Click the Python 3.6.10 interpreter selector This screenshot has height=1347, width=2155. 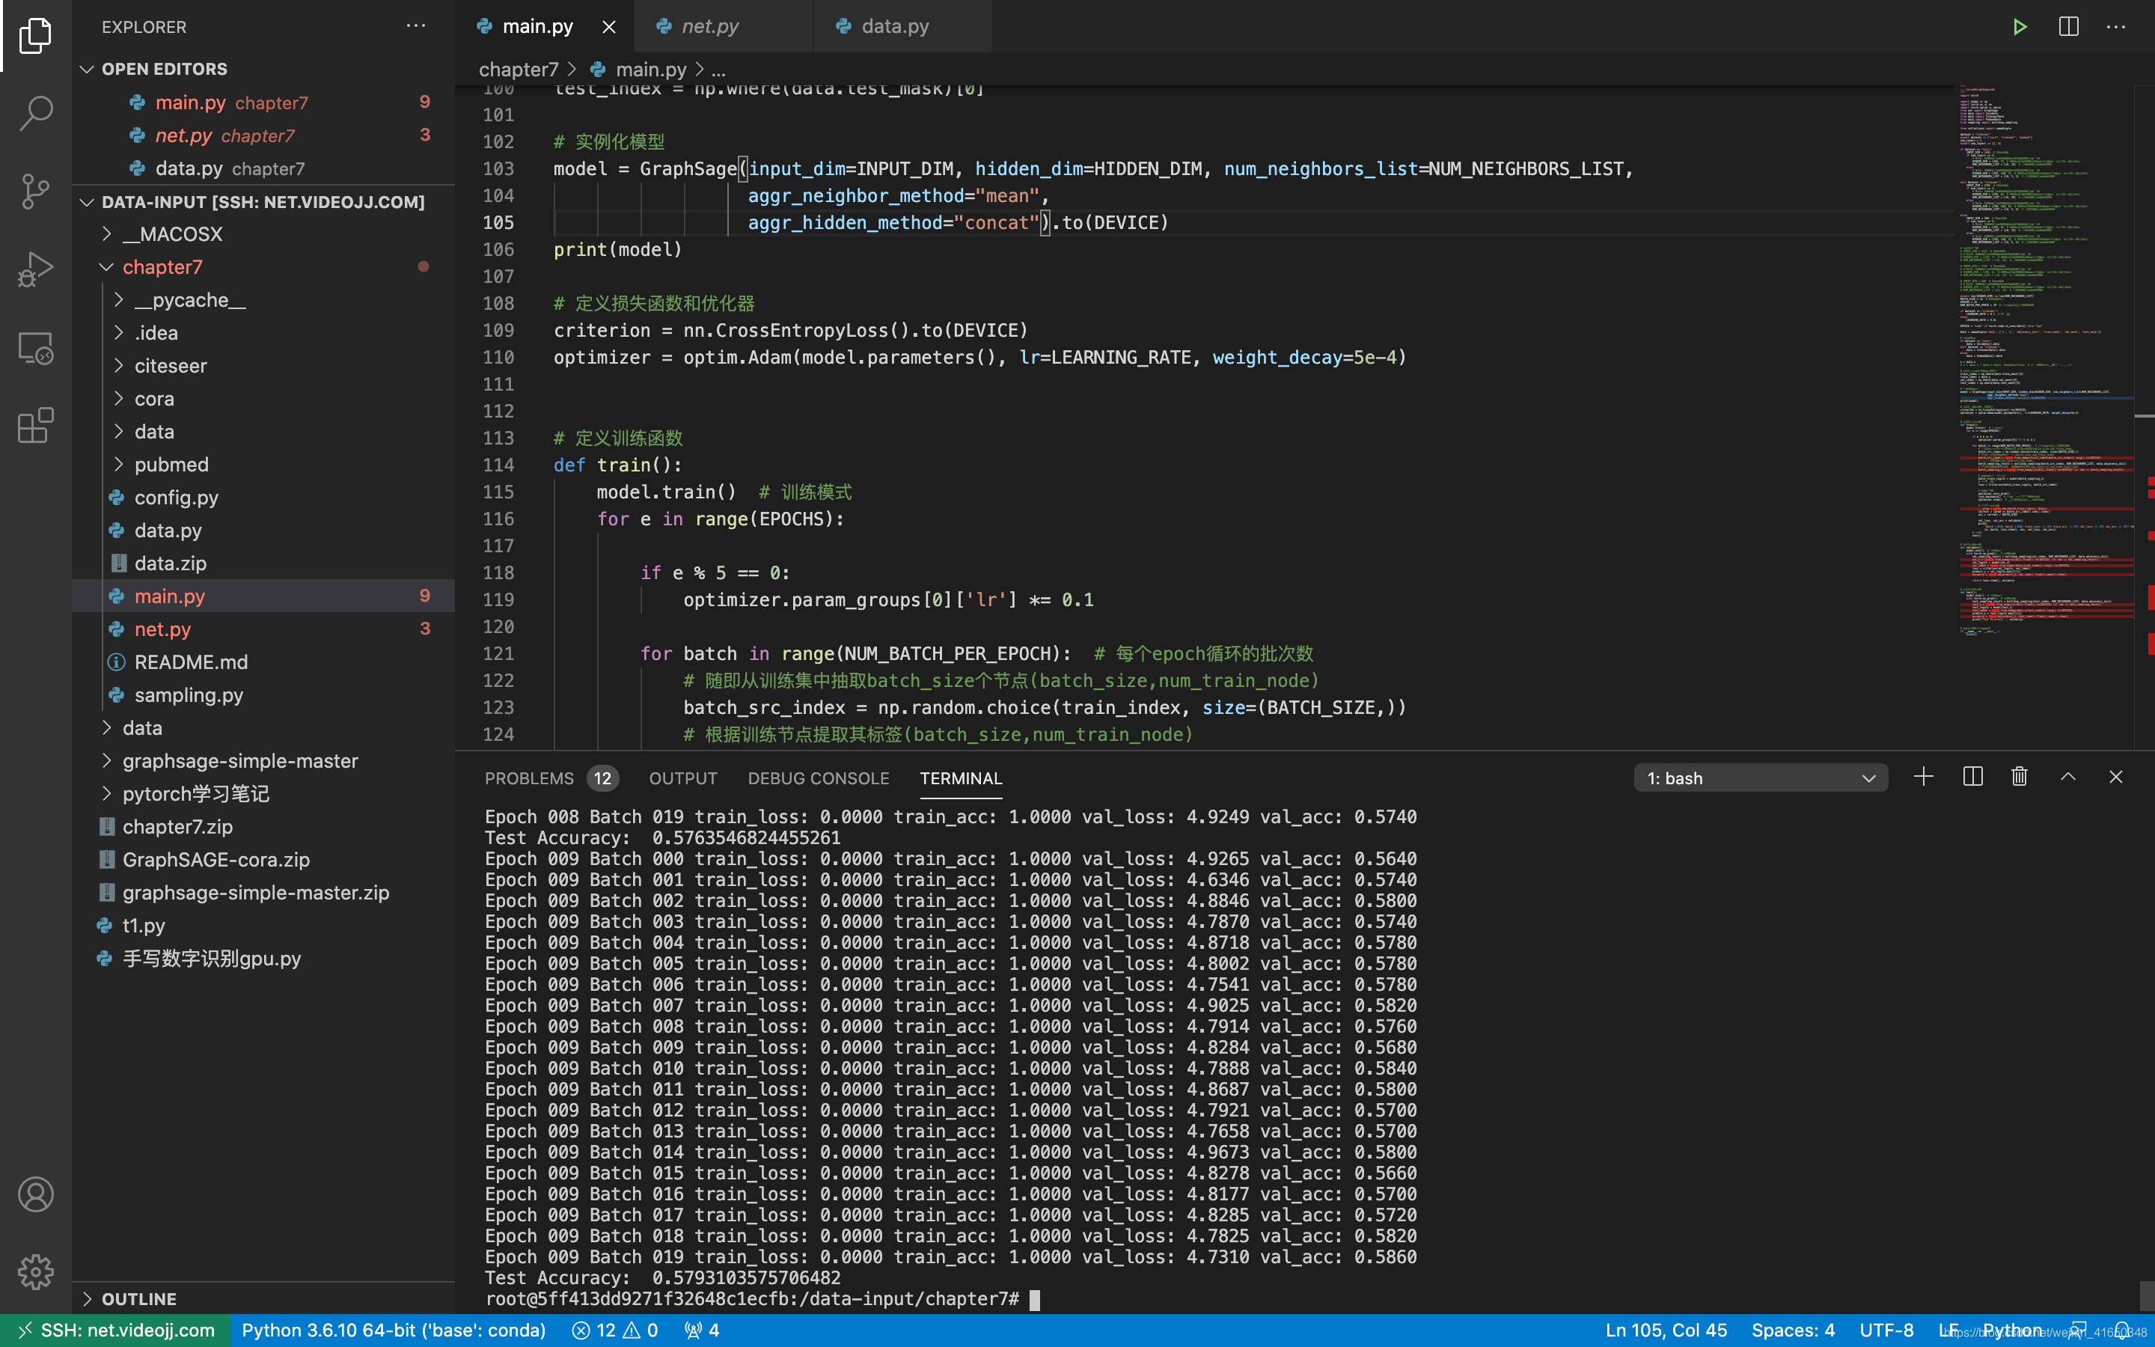[393, 1330]
